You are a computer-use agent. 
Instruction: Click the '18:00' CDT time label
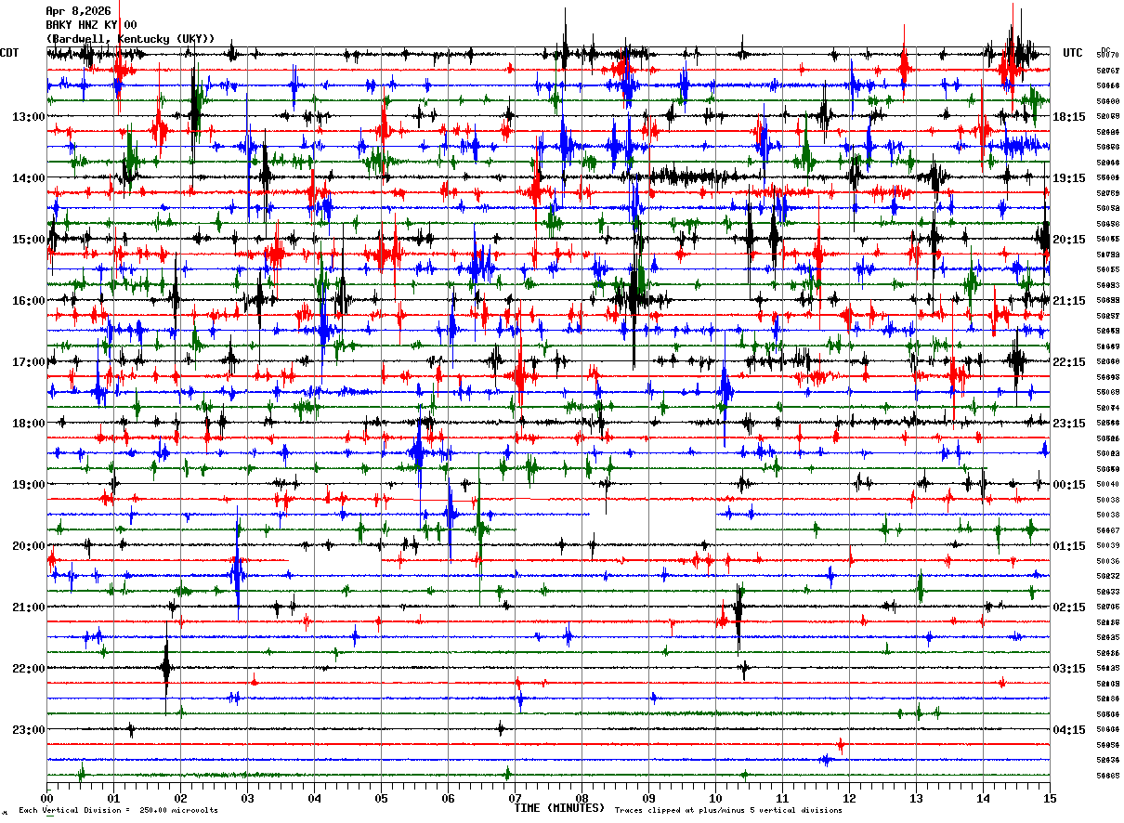[x=29, y=424]
